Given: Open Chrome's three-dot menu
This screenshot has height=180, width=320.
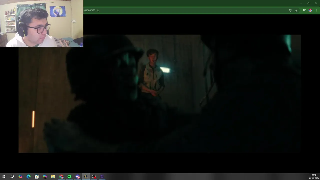Looking at the screenshot, I should point(316,10).
